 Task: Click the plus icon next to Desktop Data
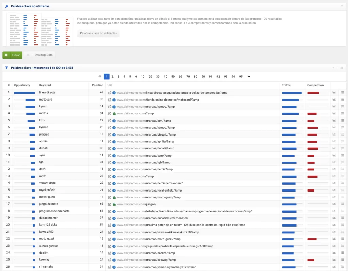pyautogui.click(x=28, y=55)
